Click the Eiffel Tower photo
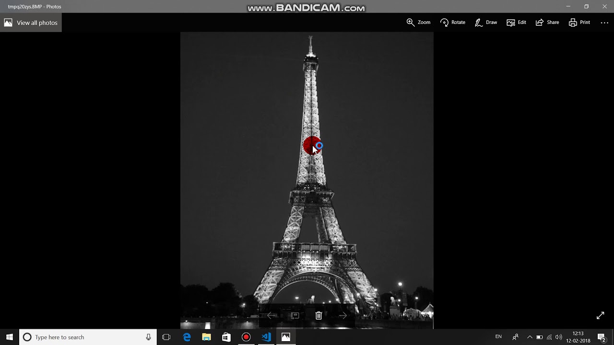Screen dimensions: 614x345 (307, 180)
